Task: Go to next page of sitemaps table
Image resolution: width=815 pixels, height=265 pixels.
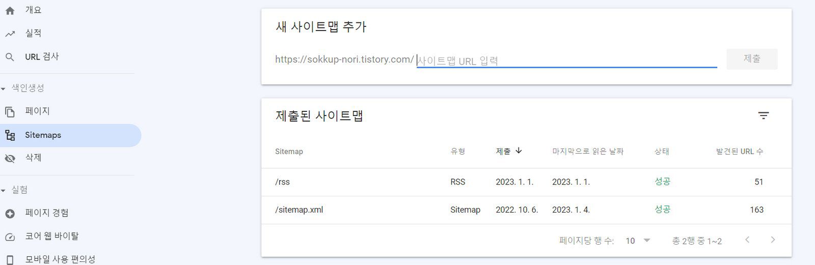Action: pos(773,240)
